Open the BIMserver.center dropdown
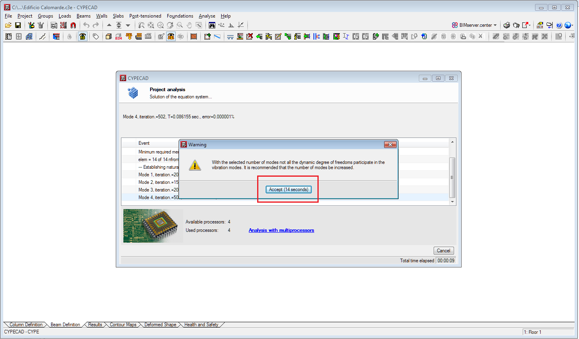579x339 pixels. pos(495,25)
